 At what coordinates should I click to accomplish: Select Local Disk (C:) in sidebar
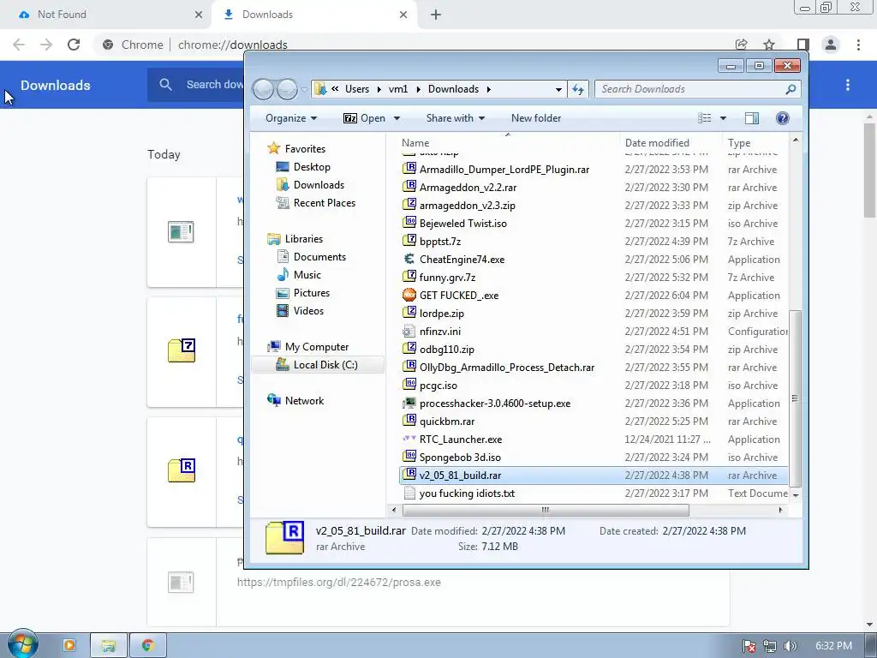pos(318,365)
